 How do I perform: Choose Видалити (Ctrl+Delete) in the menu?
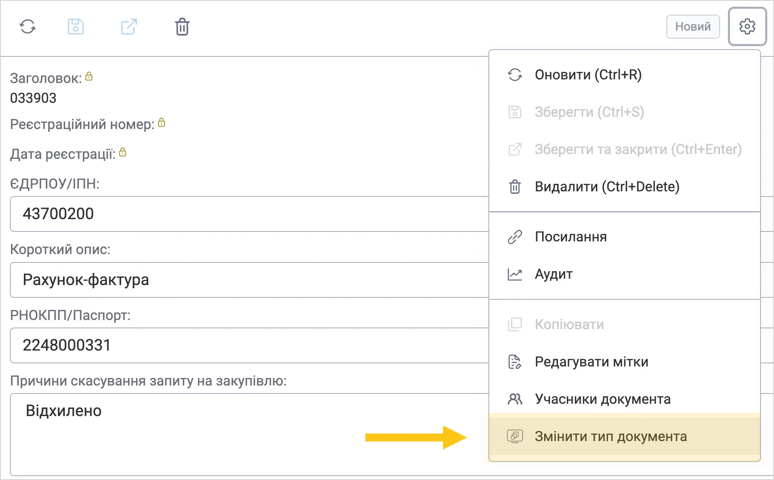click(625, 187)
